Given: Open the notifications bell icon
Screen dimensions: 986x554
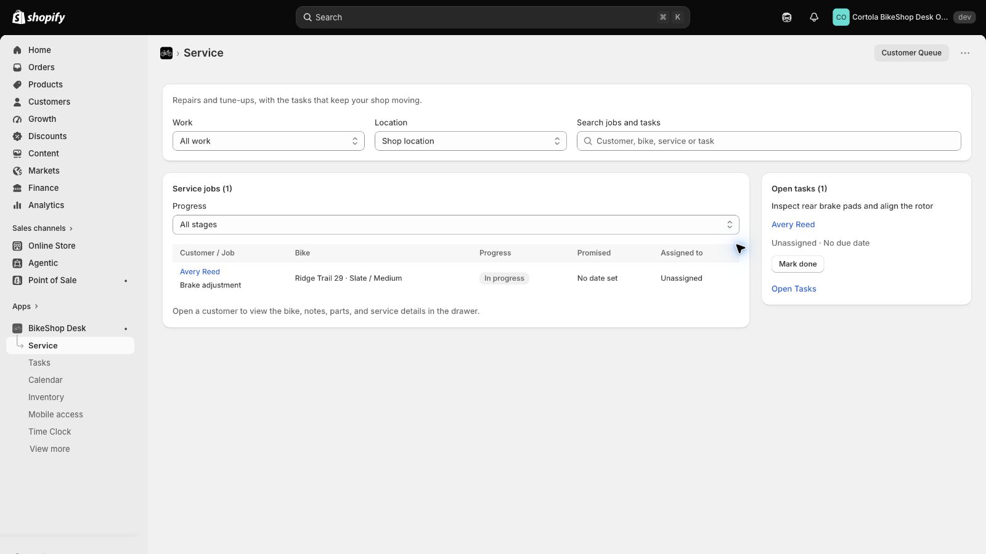Looking at the screenshot, I should (x=814, y=17).
